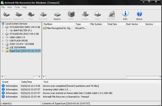Click the SuperScan results folder icon
162x106 pixels.
point(7,51)
